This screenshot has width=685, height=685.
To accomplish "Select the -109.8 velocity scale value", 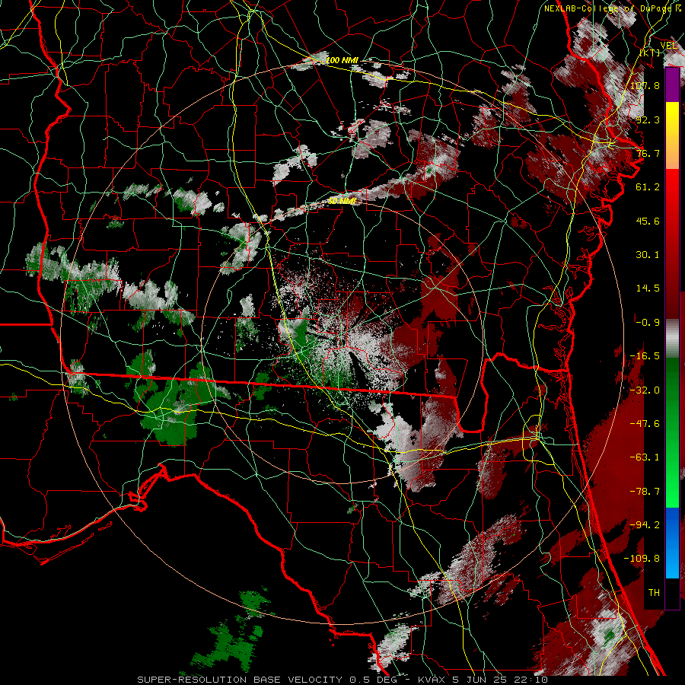I will 642,559.
